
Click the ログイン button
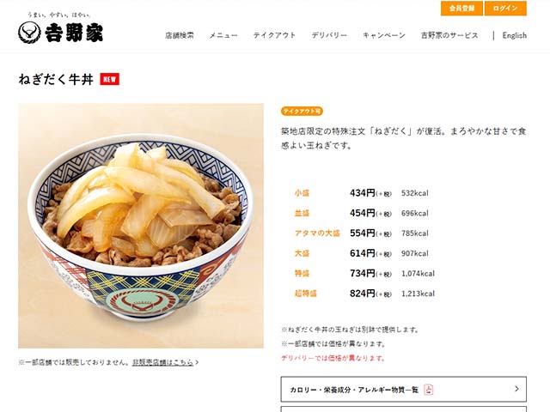(505, 9)
